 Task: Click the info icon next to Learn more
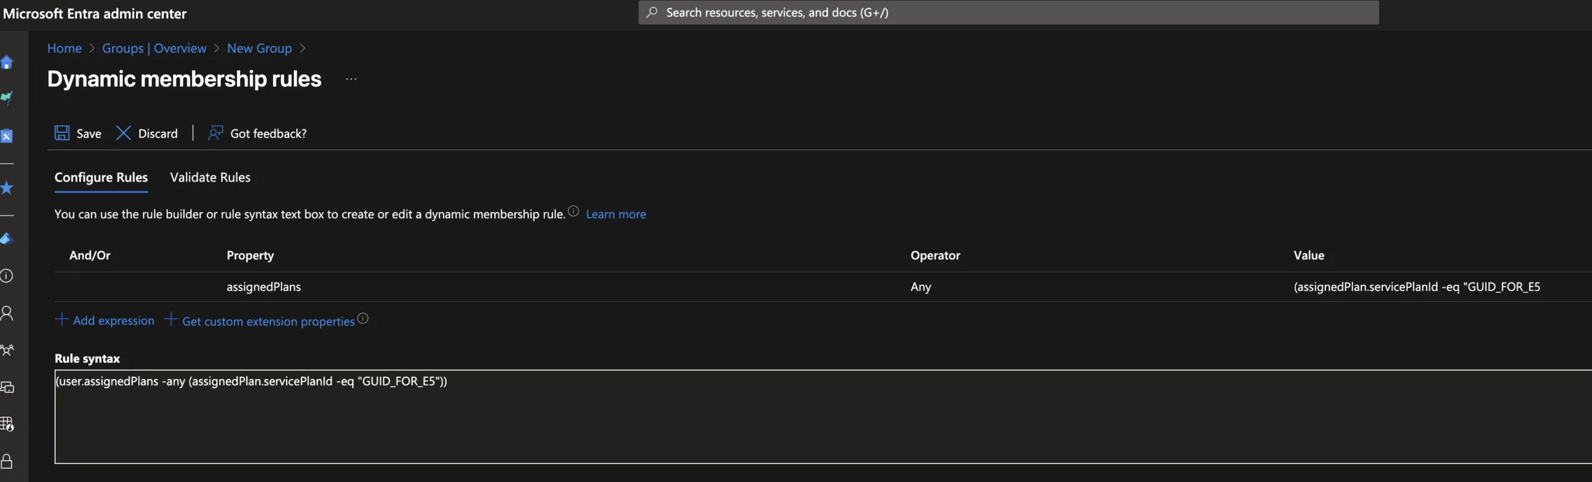pos(573,211)
